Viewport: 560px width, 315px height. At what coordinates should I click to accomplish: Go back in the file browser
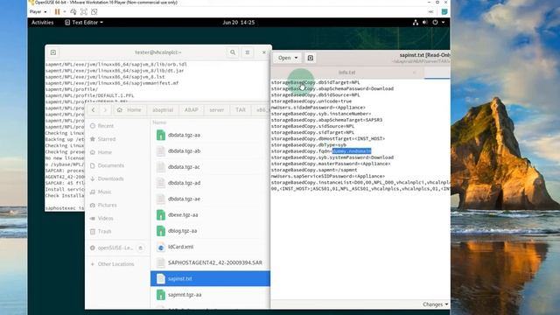(94, 110)
